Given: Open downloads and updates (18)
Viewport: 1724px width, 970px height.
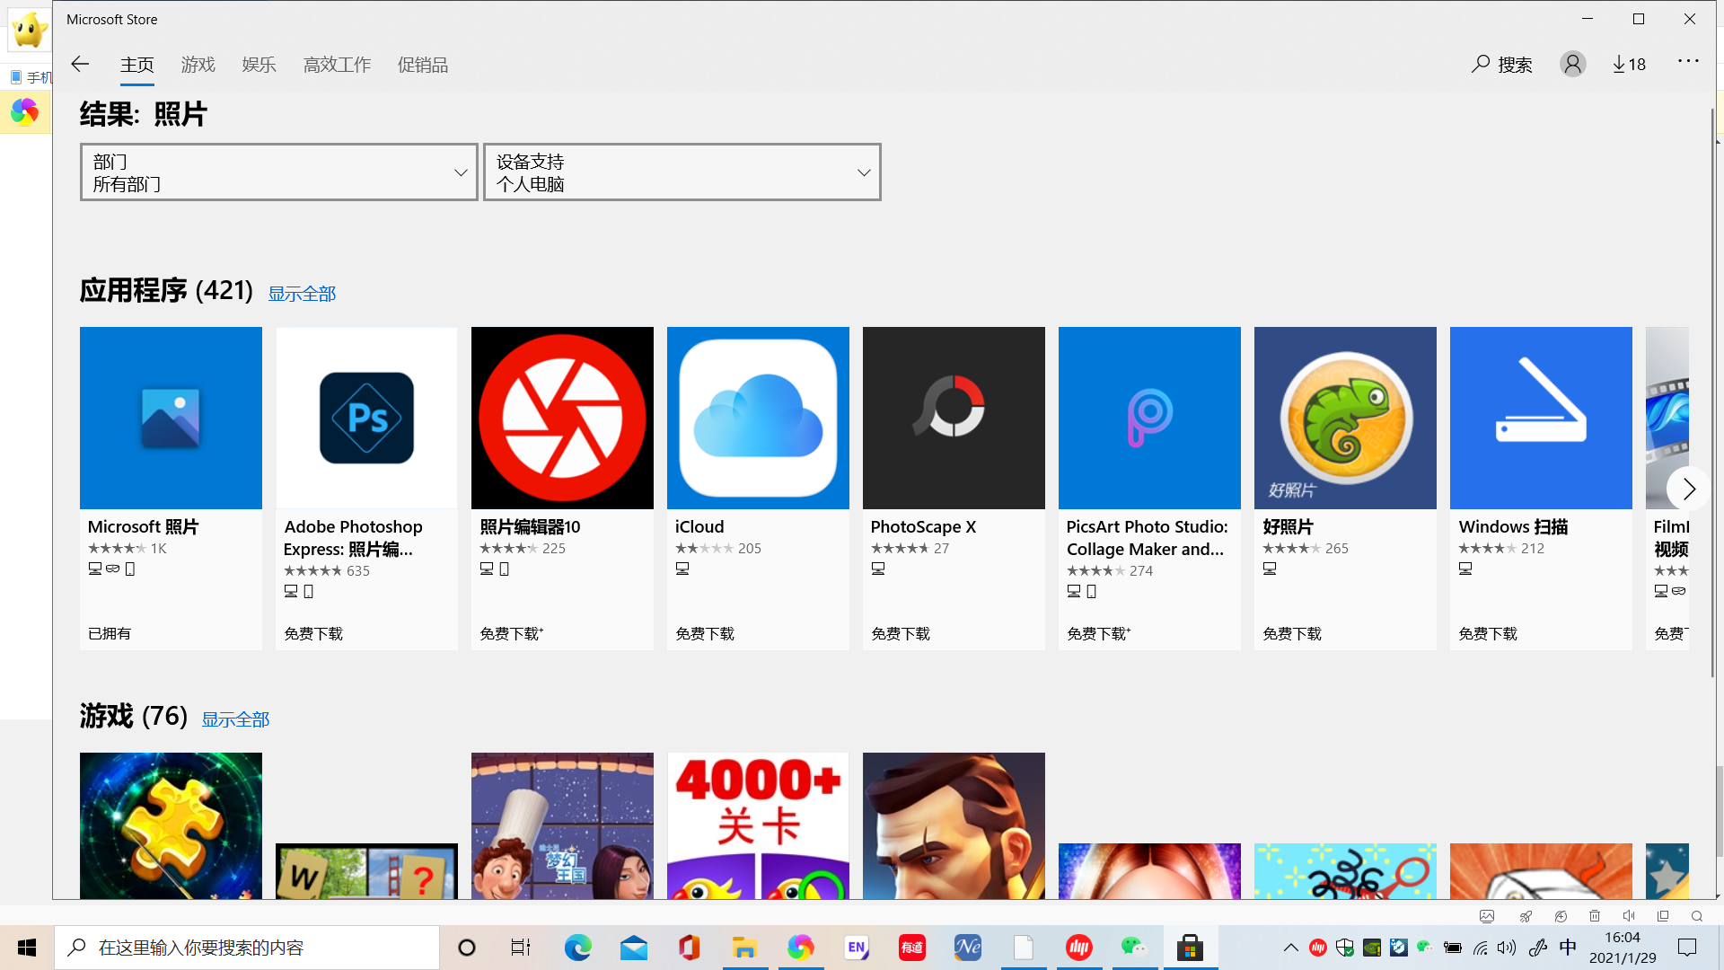Looking at the screenshot, I should point(1629,64).
